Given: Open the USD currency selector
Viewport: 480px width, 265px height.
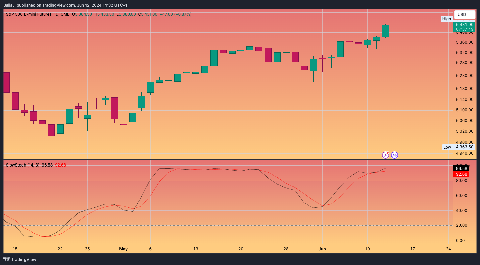Looking at the screenshot, I should (x=465, y=14).
